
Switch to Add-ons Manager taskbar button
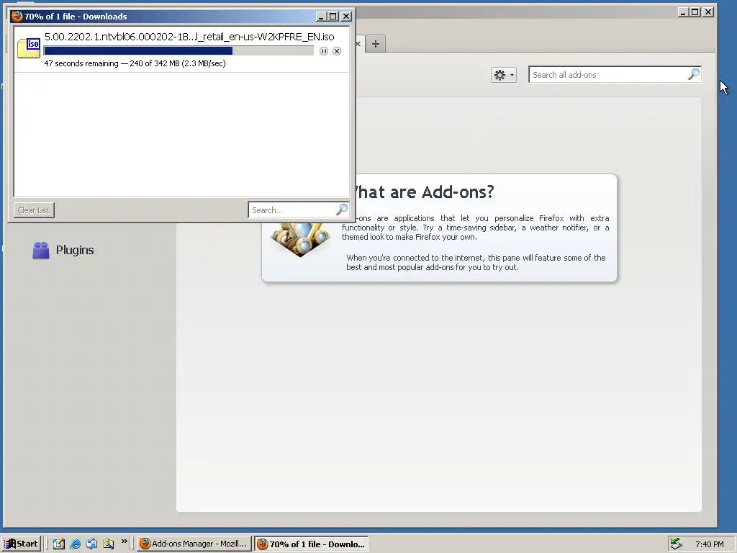[x=194, y=544]
